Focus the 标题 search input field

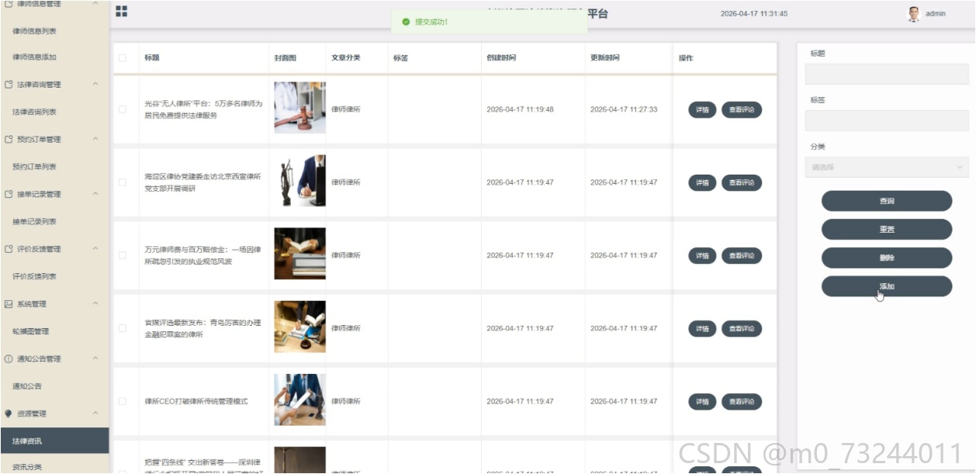(x=887, y=74)
